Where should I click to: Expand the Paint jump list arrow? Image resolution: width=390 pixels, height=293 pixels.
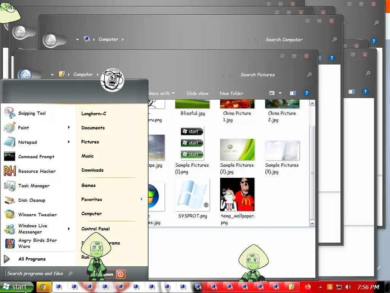[x=69, y=127]
